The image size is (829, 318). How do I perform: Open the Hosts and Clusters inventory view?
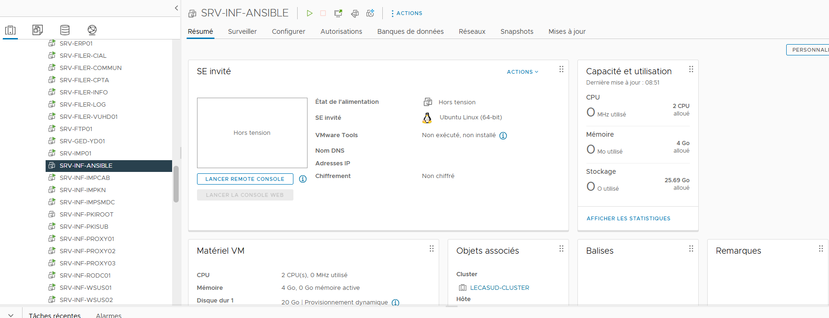[10, 30]
